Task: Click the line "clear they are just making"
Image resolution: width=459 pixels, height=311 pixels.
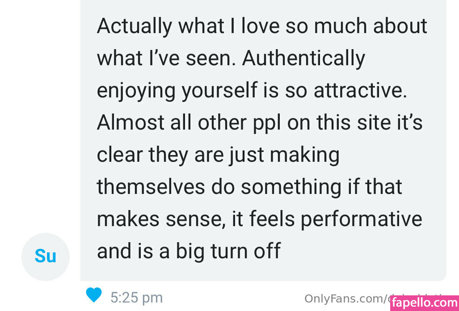Action: [x=218, y=155]
